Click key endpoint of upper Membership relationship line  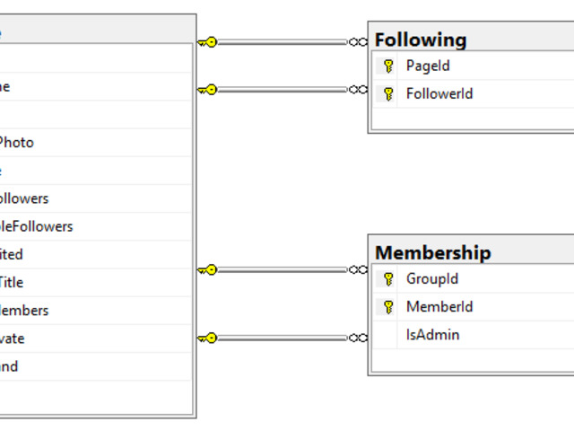tap(207, 270)
